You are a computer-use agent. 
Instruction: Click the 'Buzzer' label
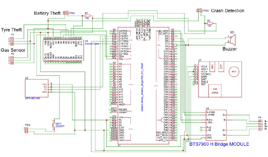click(x=230, y=49)
